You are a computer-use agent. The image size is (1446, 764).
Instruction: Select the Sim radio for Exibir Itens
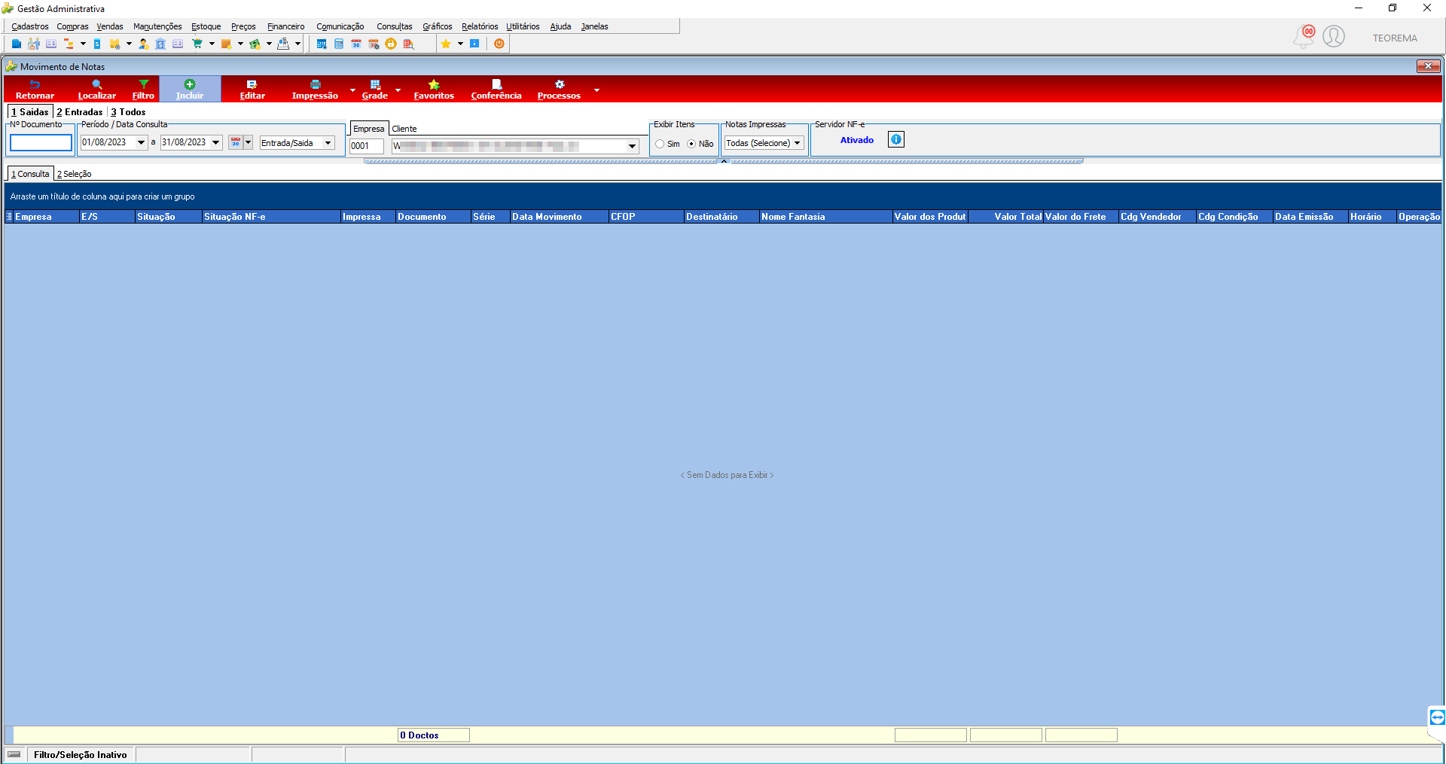pos(660,144)
